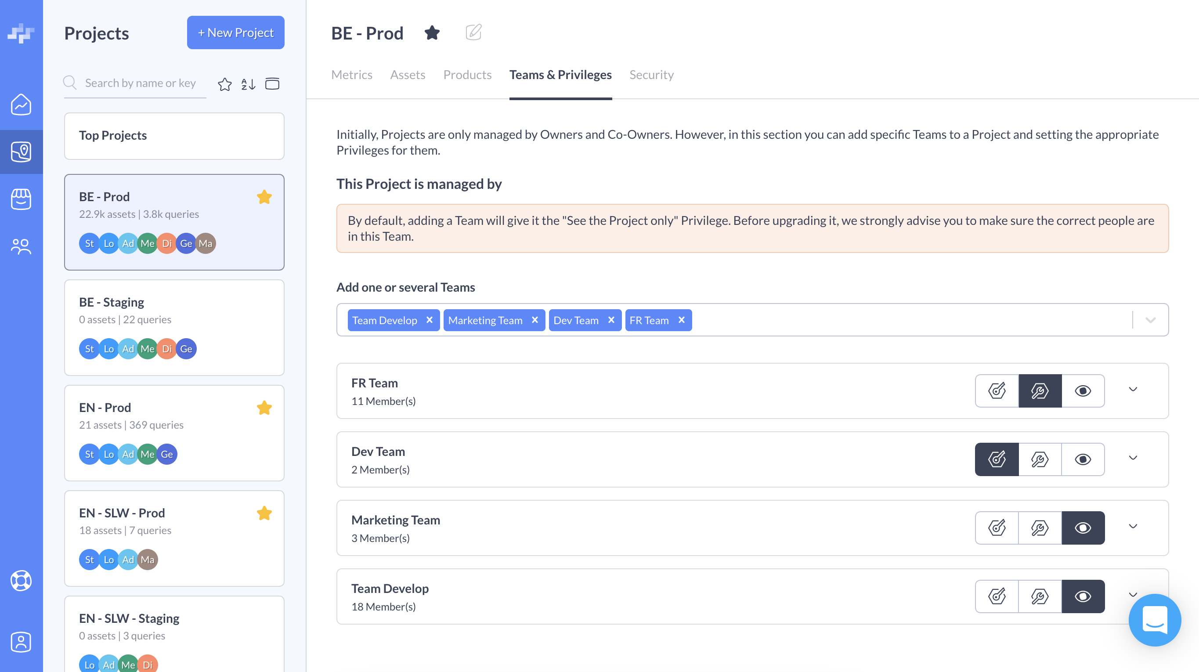Switch to the Security tab
The image size is (1199, 672).
(x=651, y=75)
